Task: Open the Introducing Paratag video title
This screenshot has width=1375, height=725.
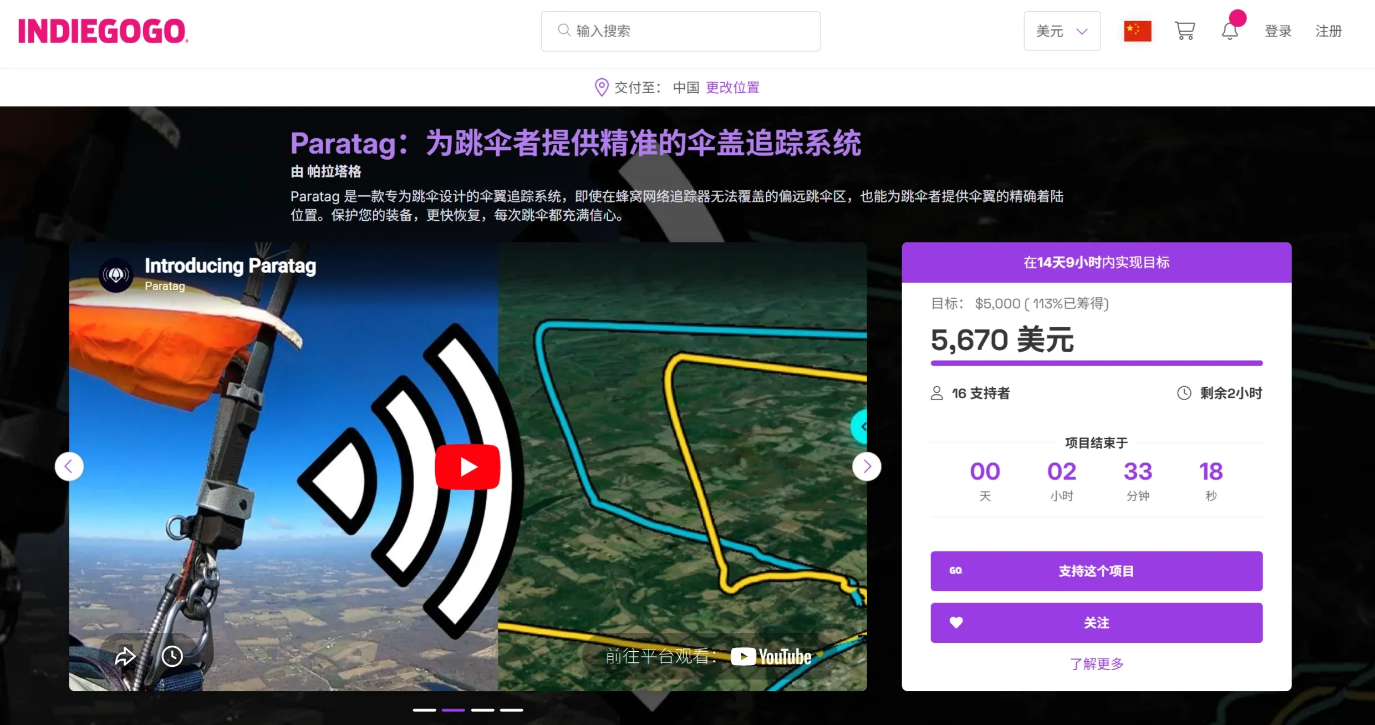Action: (x=230, y=266)
